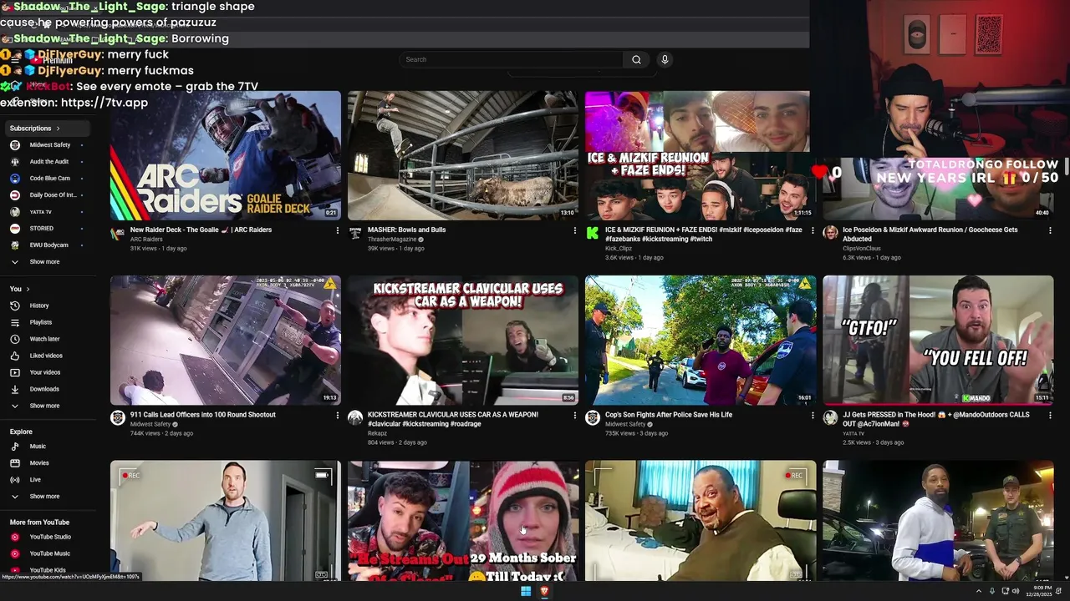Open ThrasherMagazine channel avatar
Viewport: 1070px width, 601px height.
(355, 234)
